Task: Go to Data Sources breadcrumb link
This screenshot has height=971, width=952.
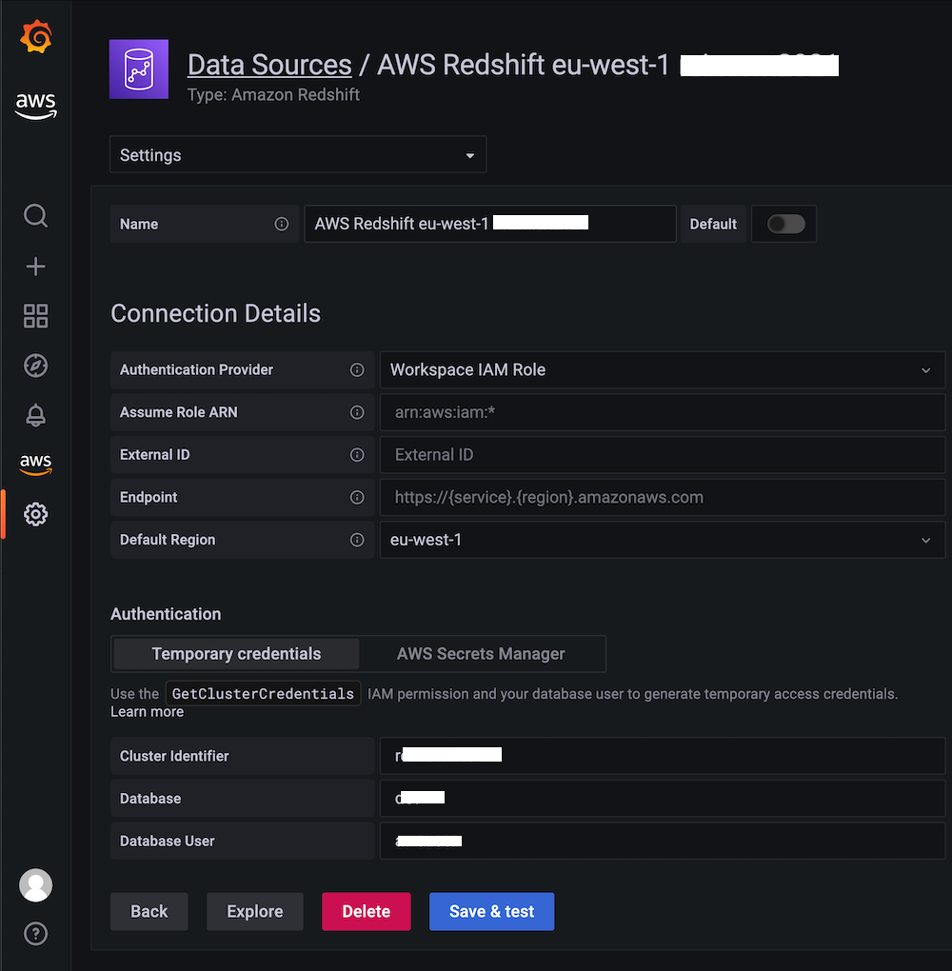Action: pyautogui.click(x=269, y=65)
